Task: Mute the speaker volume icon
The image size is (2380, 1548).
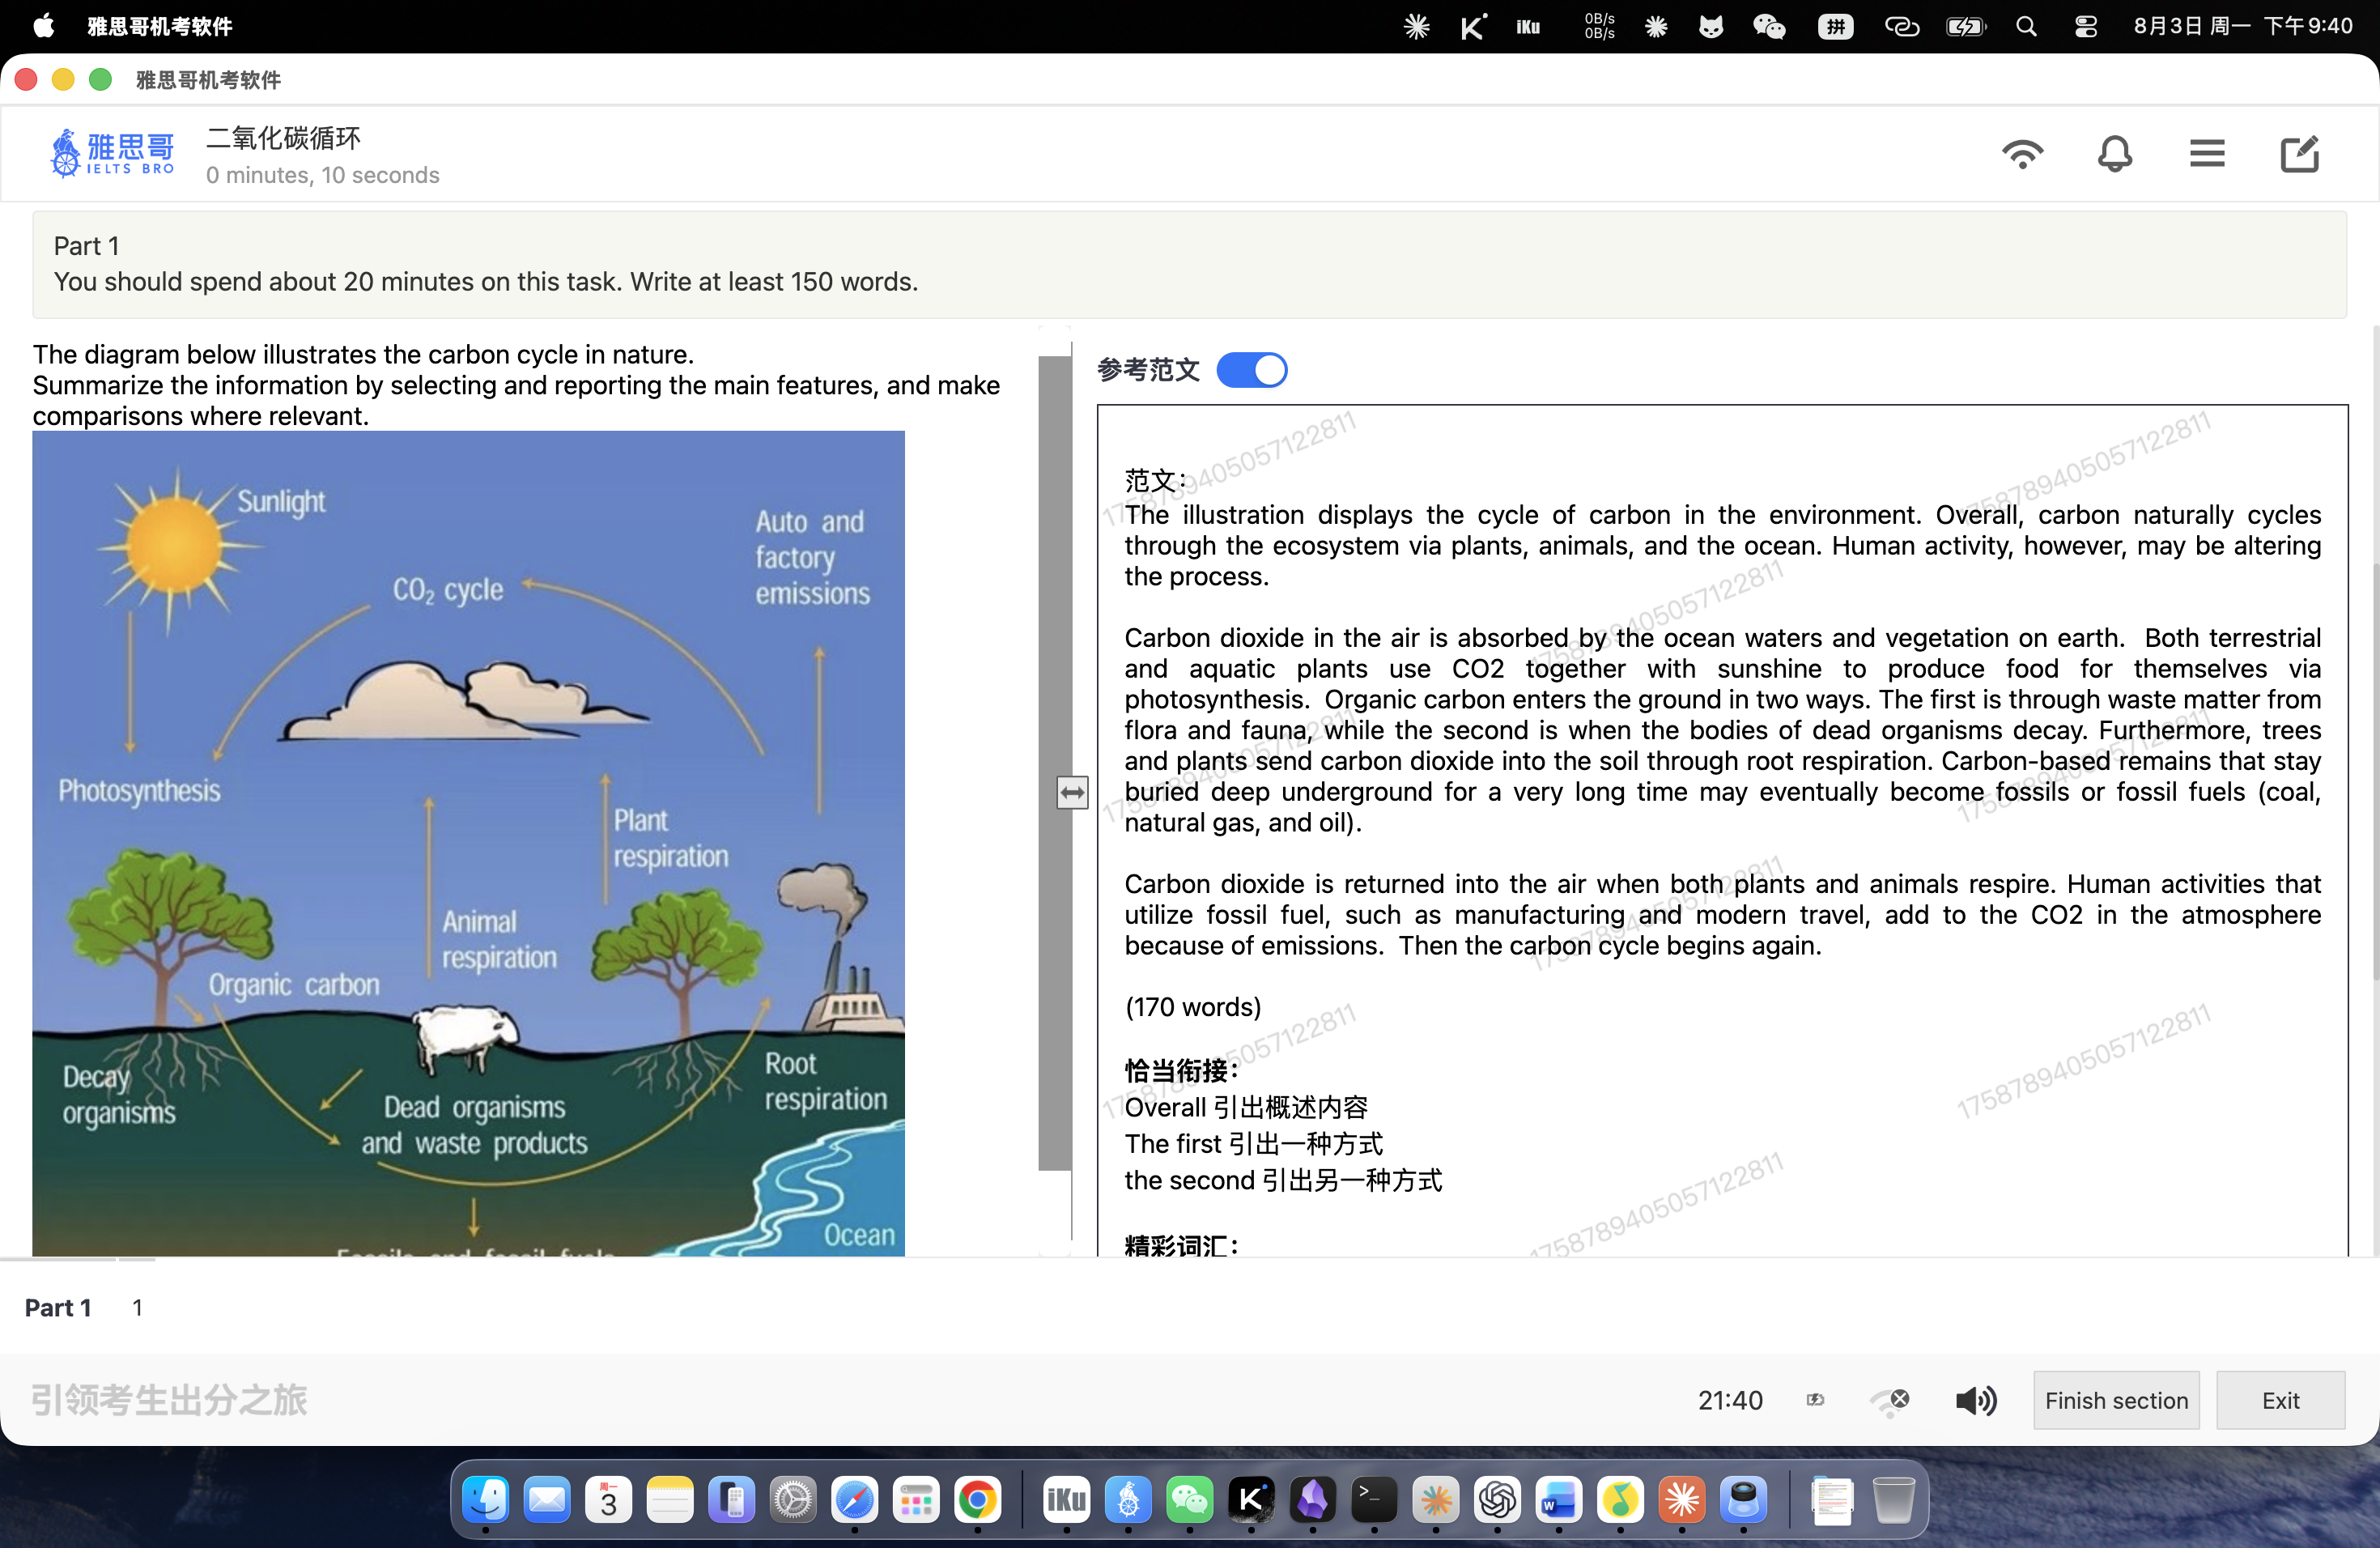Action: tap(1975, 1400)
